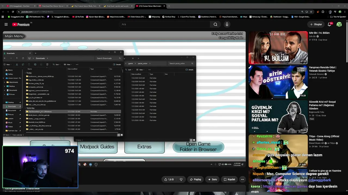Refresh the Downloads Explorer window
The width and height of the screenshot is (348, 195).
pos(23,58)
